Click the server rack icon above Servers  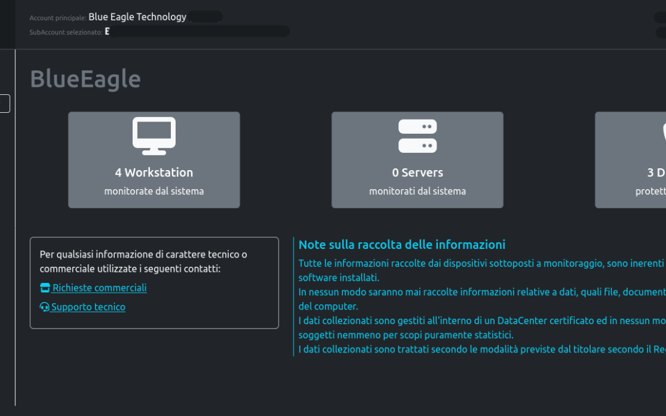point(417,136)
